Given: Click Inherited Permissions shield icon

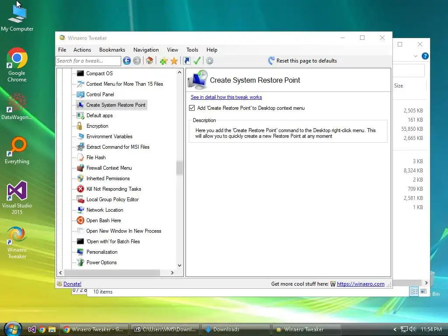Looking at the screenshot, I should point(80,178).
